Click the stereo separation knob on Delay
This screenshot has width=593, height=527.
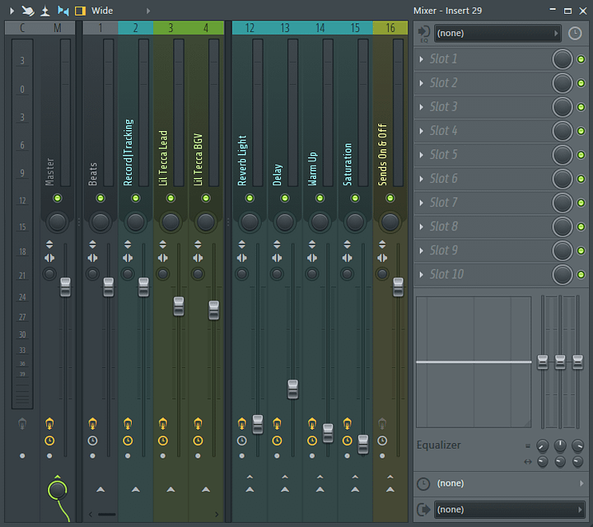(277, 273)
